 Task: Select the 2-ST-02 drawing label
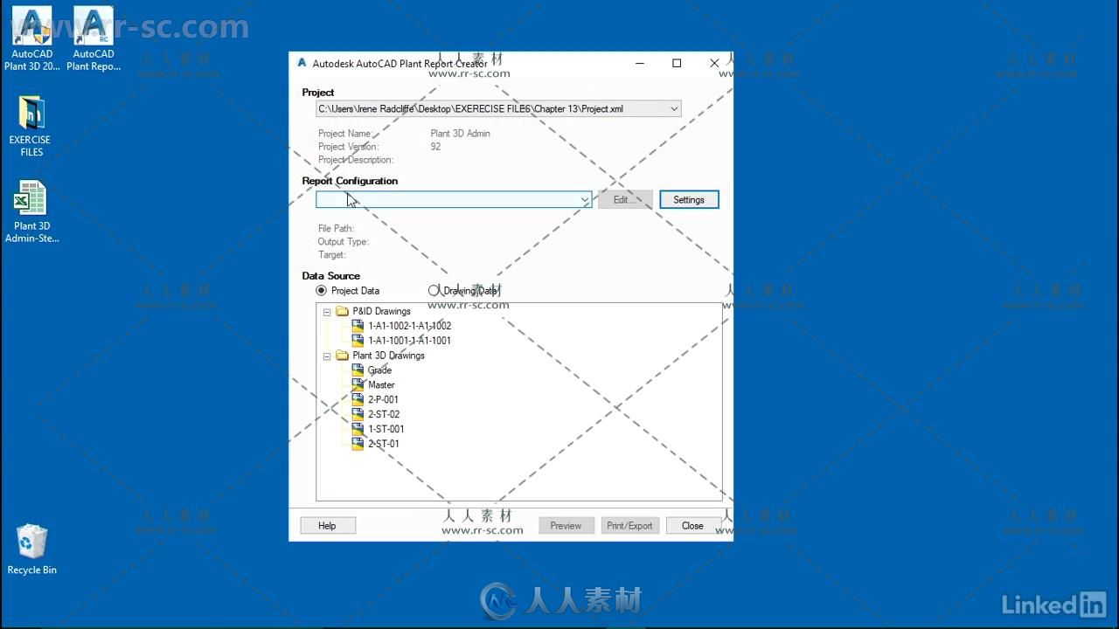[384, 414]
